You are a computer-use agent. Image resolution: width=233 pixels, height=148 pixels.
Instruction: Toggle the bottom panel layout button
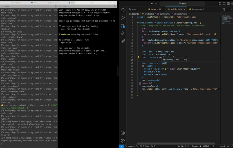pyautogui.click(x=224, y=4)
